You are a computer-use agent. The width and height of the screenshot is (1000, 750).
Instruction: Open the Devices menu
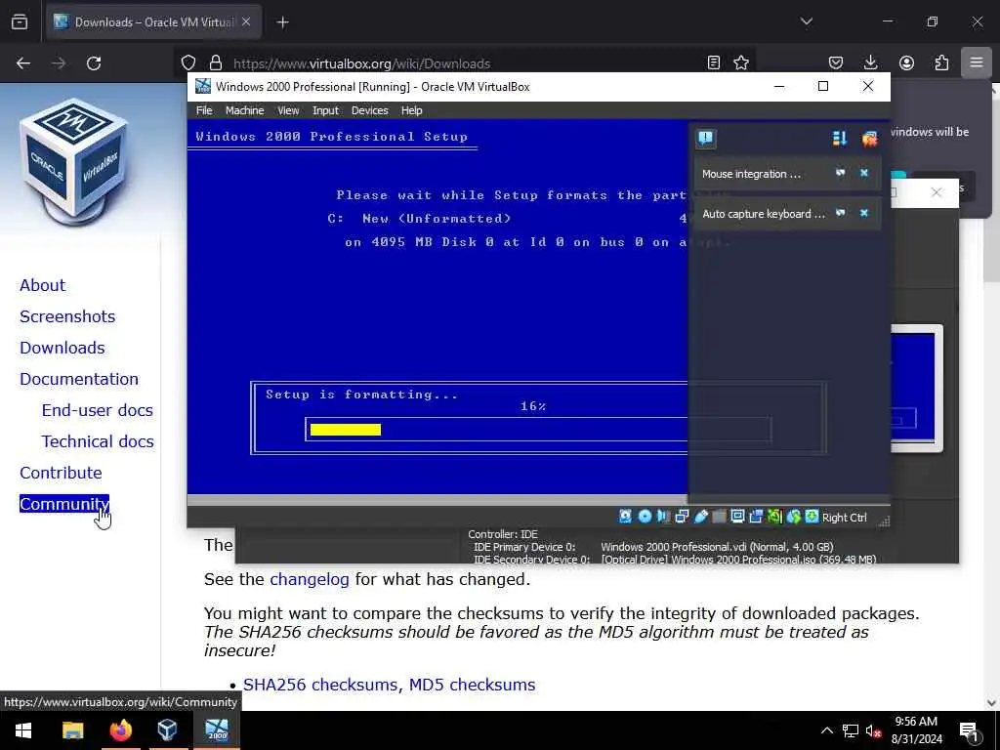tap(369, 110)
